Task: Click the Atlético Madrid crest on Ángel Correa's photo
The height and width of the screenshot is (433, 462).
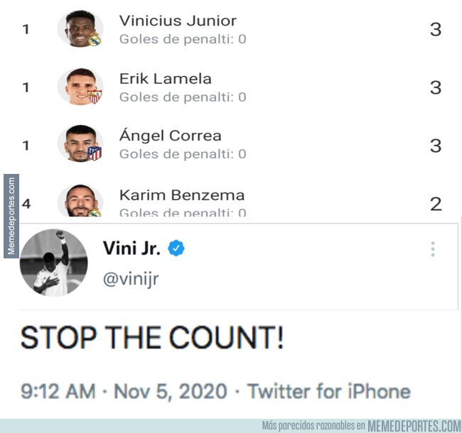Action: [95, 153]
